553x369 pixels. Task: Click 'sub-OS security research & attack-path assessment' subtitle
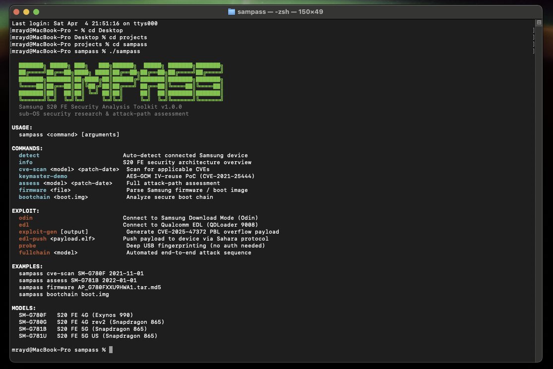pos(104,114)
